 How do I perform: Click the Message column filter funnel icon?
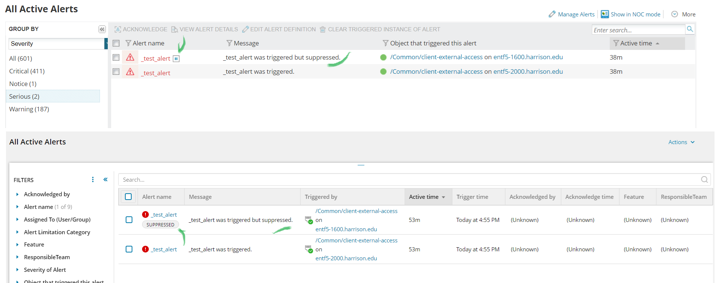[x=229, y=43]
